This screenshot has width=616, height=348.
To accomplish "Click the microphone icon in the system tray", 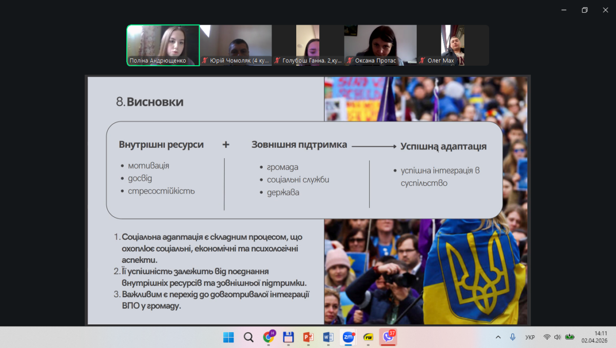I will click(x=512, y=337).
